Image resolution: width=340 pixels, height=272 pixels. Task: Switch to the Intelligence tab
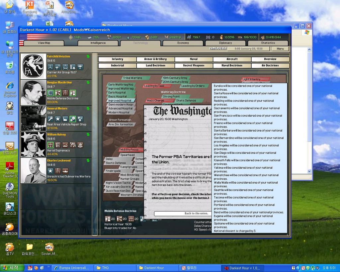point(98,43)
